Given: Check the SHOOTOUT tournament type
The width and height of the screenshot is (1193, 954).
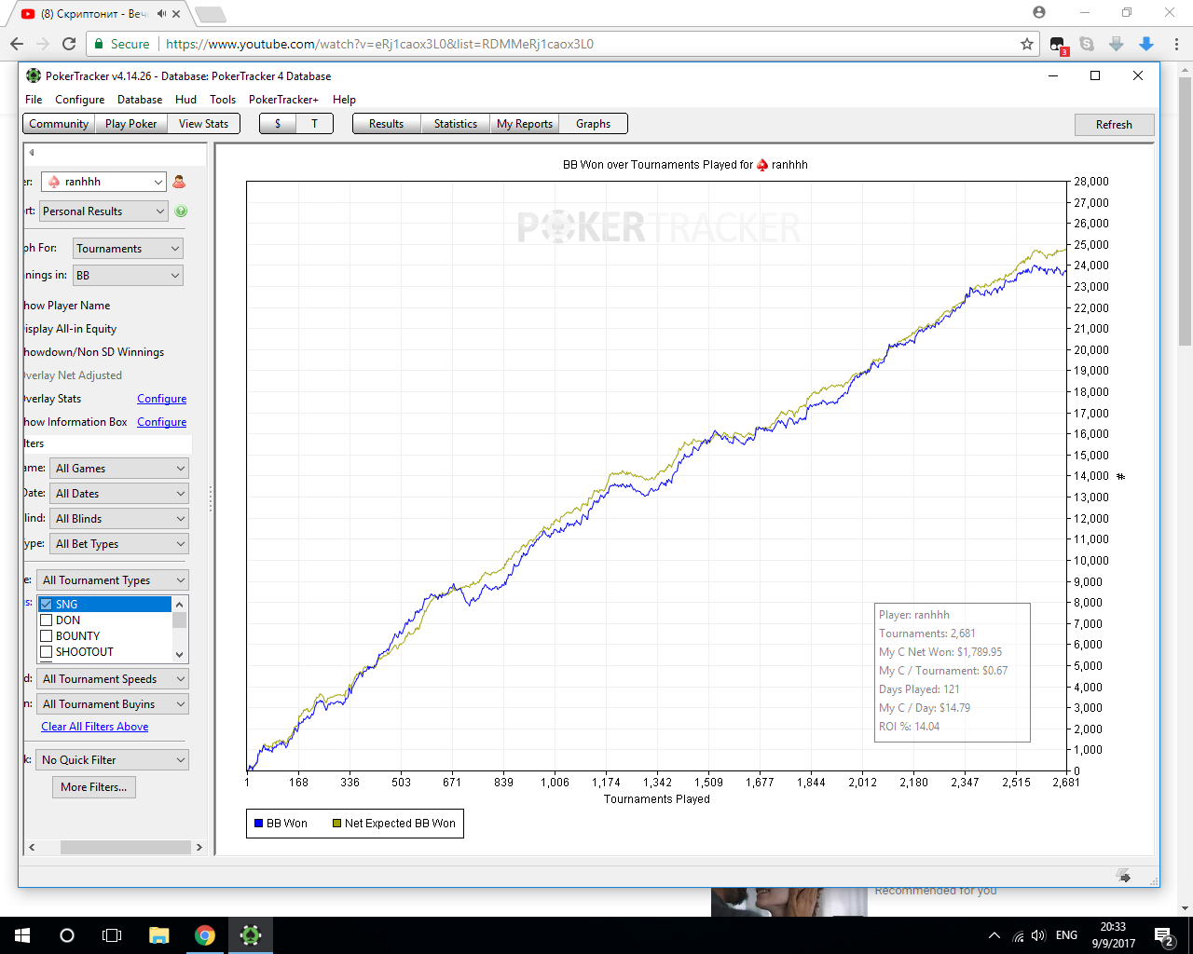Looking at the screenshot, I should (46, 652).
